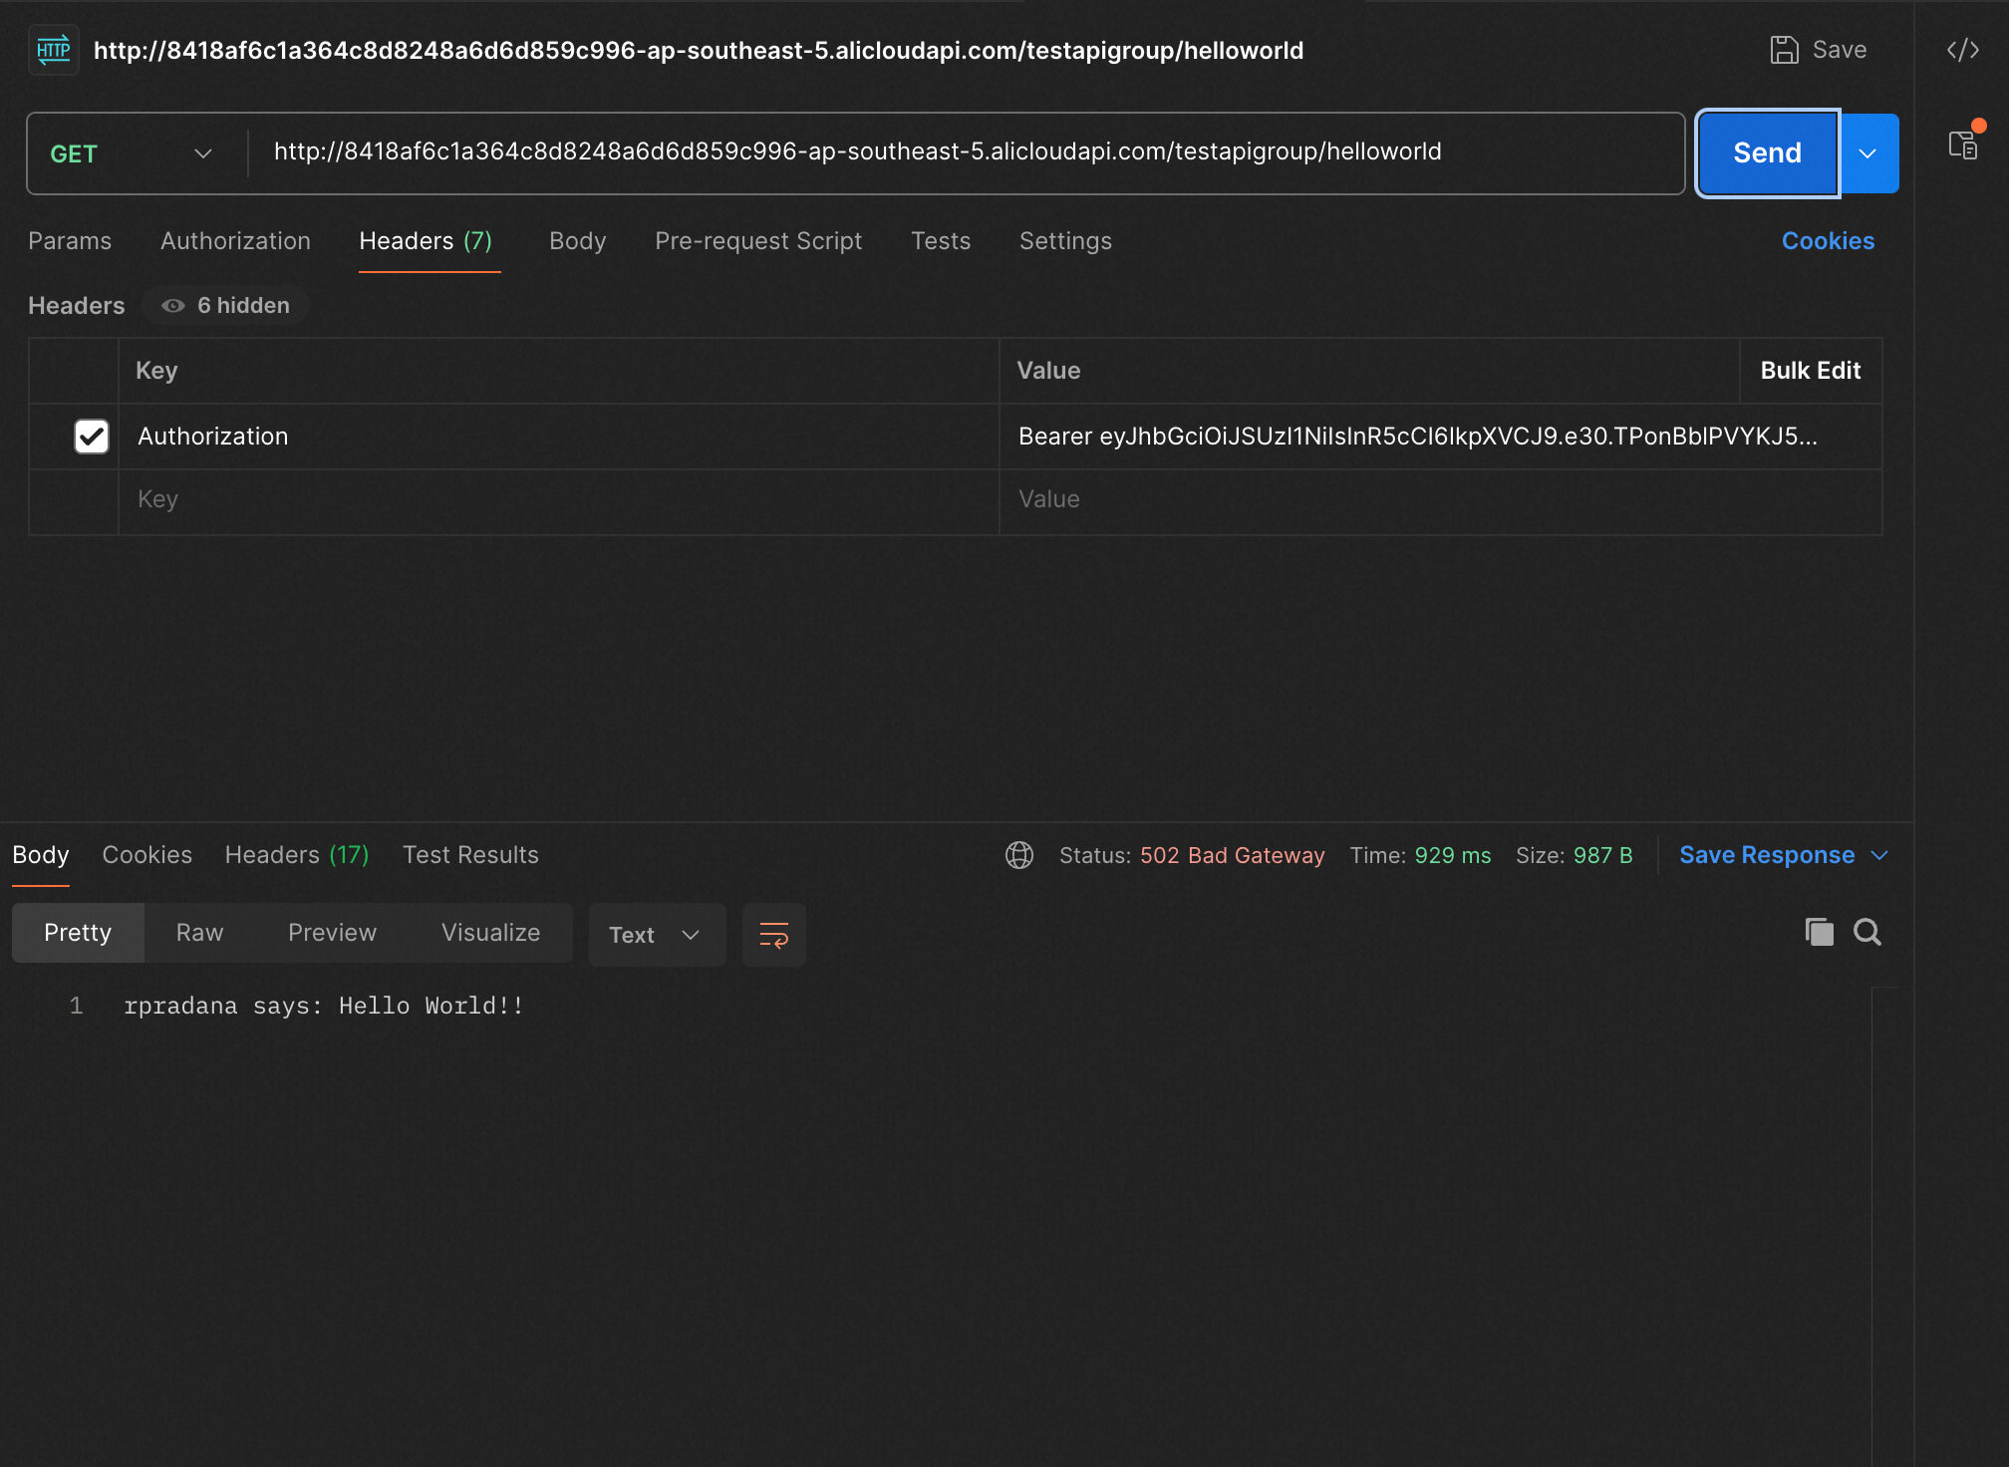This screenshot has height=1467, width=2009.
Task: Open the Text format dropdown
Action: 656,935
